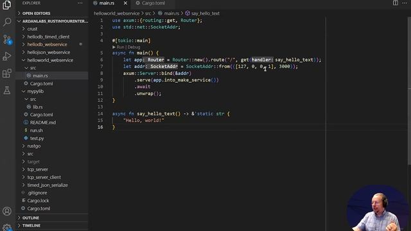Click SocketAddr in the use statement
This screenshot has width=411, height=231.
[165, 27]
